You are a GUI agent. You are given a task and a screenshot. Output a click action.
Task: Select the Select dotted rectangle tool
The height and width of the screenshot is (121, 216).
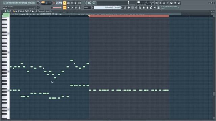[x=28, y=11]
